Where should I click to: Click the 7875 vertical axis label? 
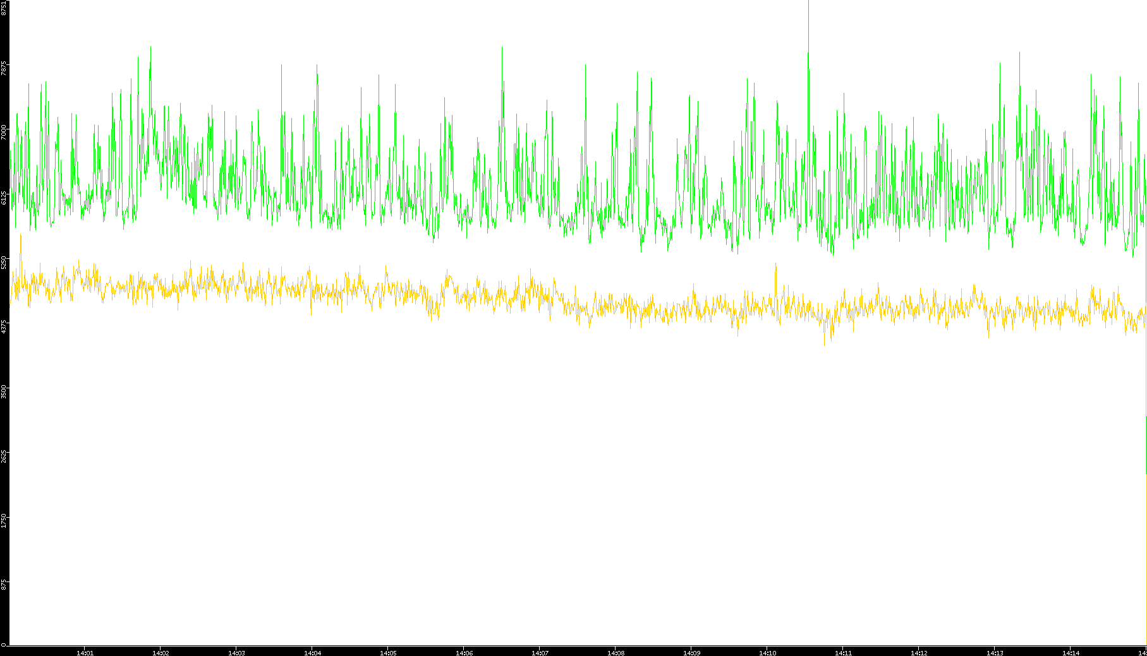point(4,68)
